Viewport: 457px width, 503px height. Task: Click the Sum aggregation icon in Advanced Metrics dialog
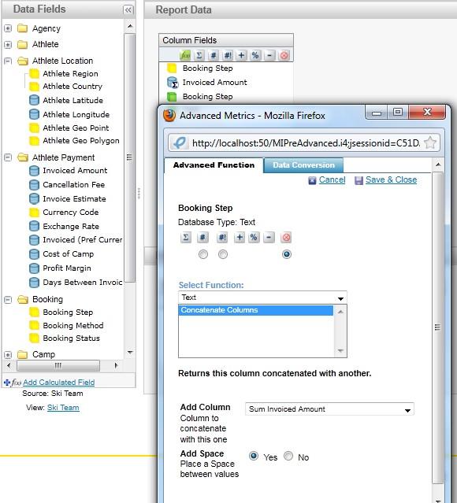pos(186,238)
